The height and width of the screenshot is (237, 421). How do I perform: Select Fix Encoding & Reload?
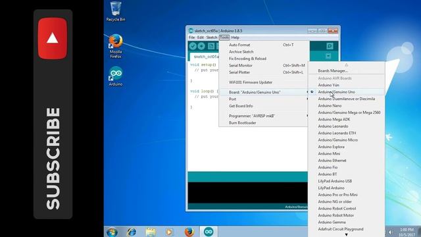[x=264, y=59]
